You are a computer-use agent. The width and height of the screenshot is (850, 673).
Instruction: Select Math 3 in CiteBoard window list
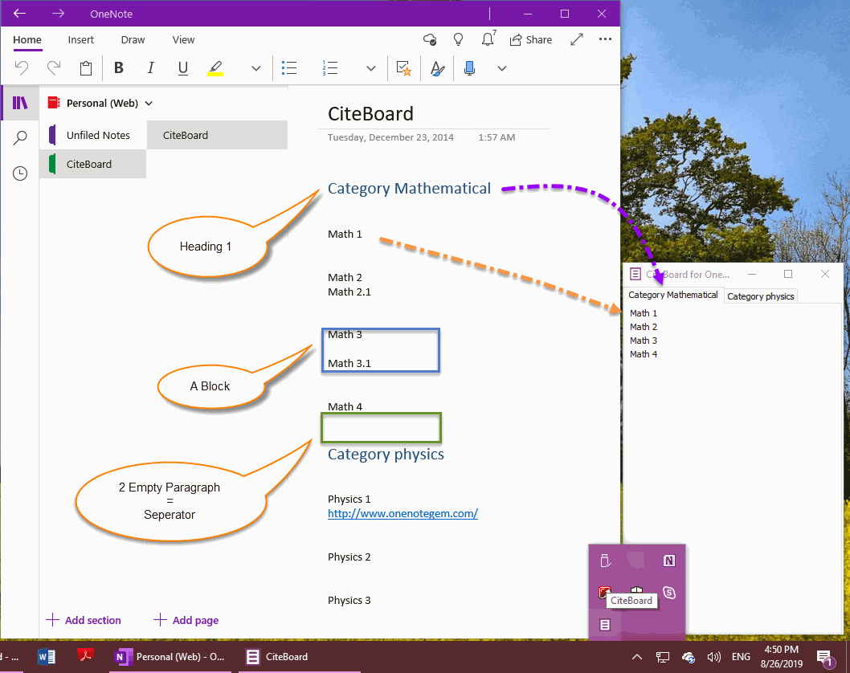(x=644, y=341)
